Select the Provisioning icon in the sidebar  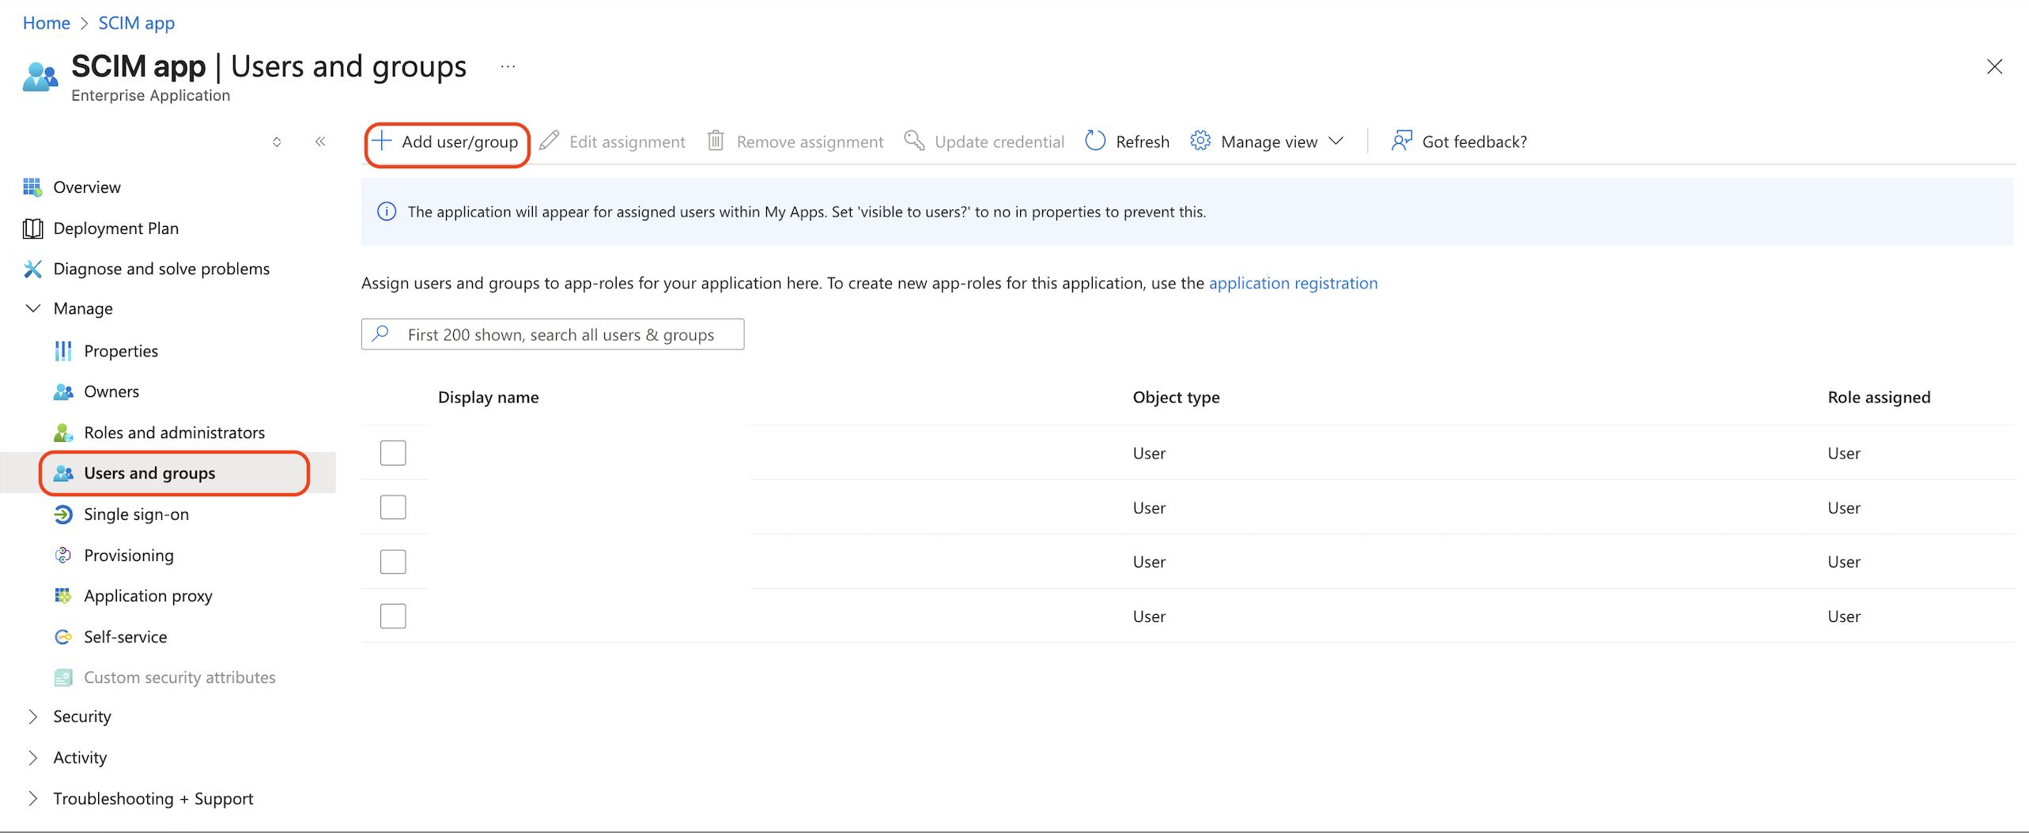[x=63, y=555]
